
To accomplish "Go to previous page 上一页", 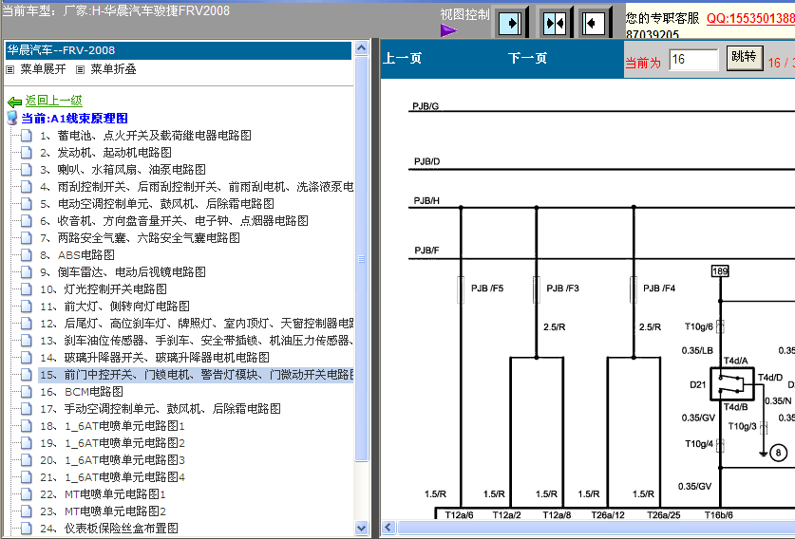I will (x=402, y=58).
